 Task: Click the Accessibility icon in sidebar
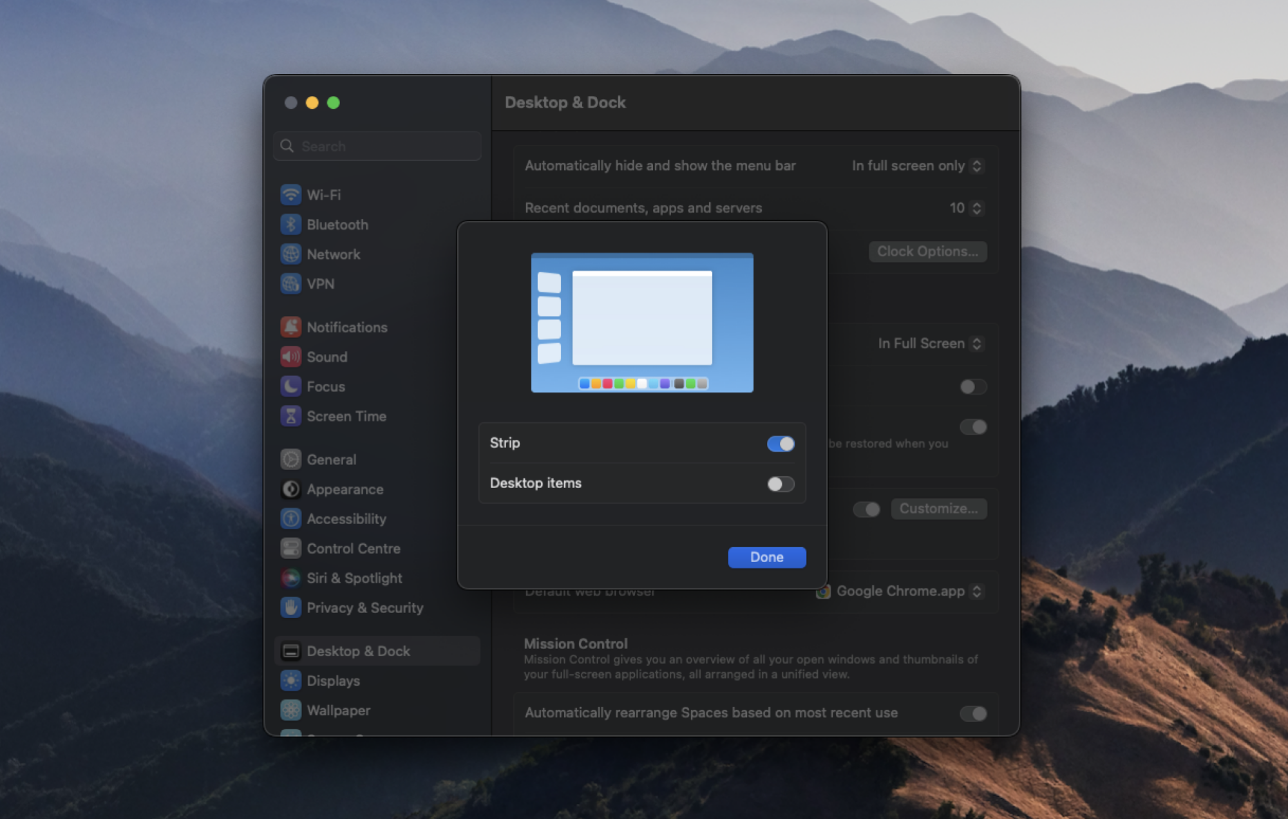click(290, 518)
